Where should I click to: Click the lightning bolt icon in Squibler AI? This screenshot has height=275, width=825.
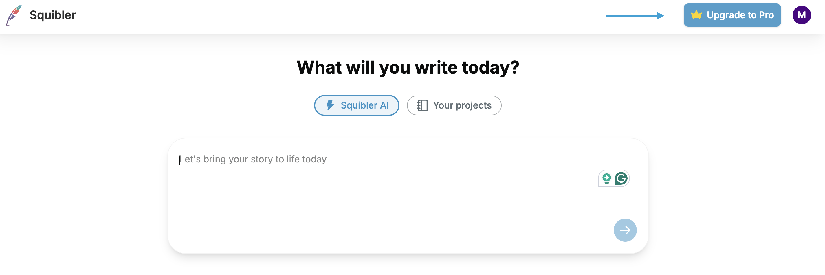click(x=330, y=105)
